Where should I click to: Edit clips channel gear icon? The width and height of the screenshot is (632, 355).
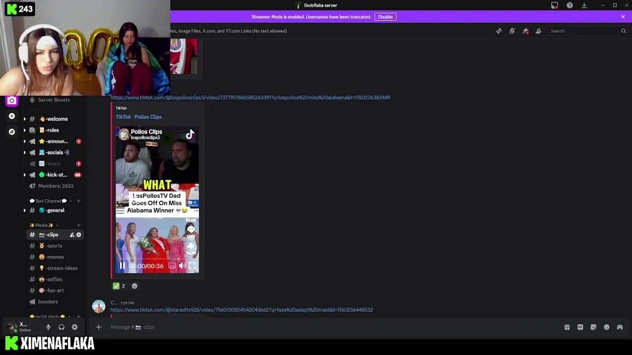79,235
